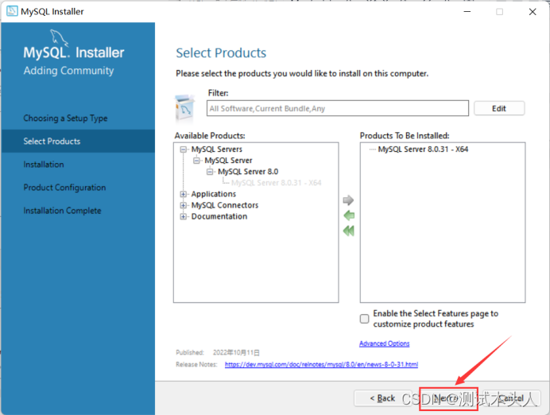Select the Applications label in product tree
550x415 pixels.
(x=214, y=194)
